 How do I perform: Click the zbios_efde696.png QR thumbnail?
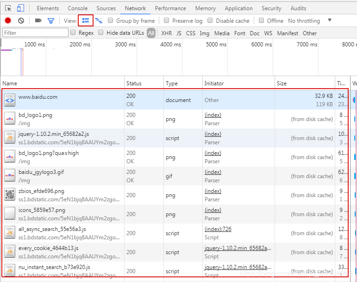(10, 195)
